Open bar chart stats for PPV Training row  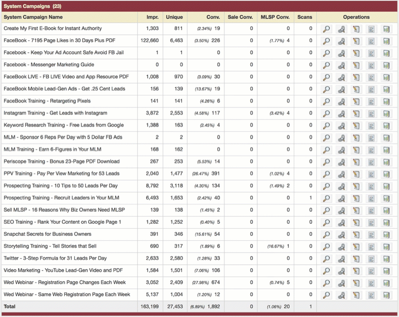click(x=386, y=174)
